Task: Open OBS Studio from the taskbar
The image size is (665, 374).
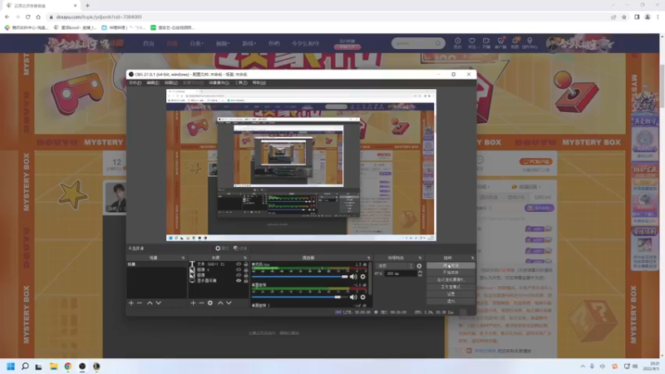Action: click(82, 366)
